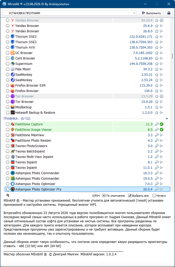Click star icon for MozBackup
This screenshot has height=267, width=175.
click(x=157, y=107)
